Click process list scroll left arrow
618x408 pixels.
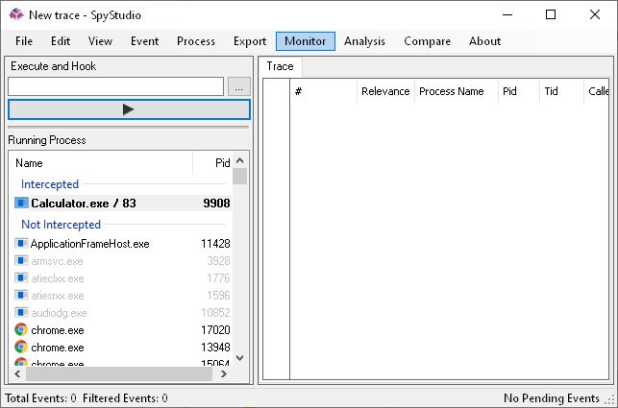(x=17, y=373)
